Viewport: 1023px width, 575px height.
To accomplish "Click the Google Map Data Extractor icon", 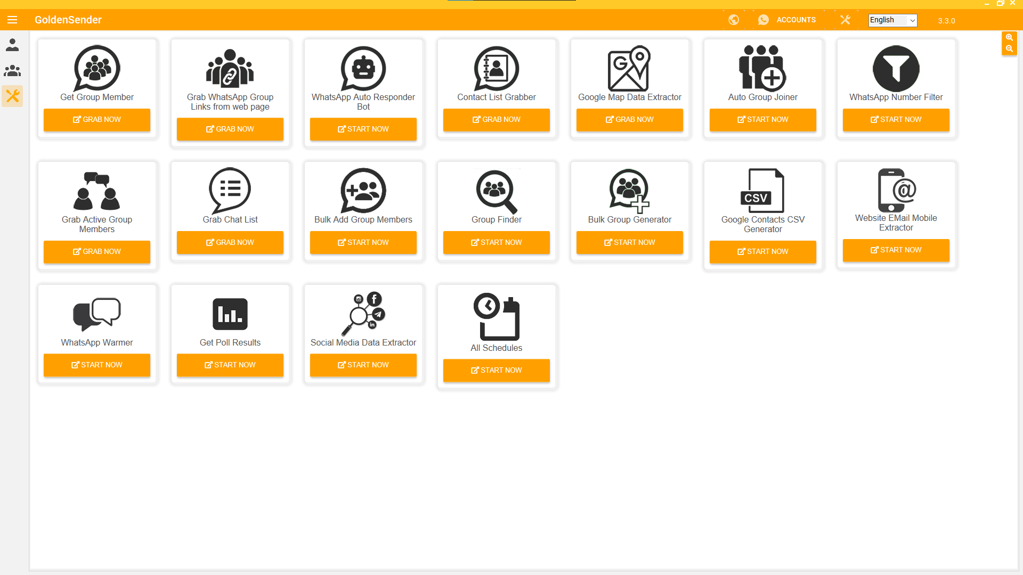I will tap(629, 69).
